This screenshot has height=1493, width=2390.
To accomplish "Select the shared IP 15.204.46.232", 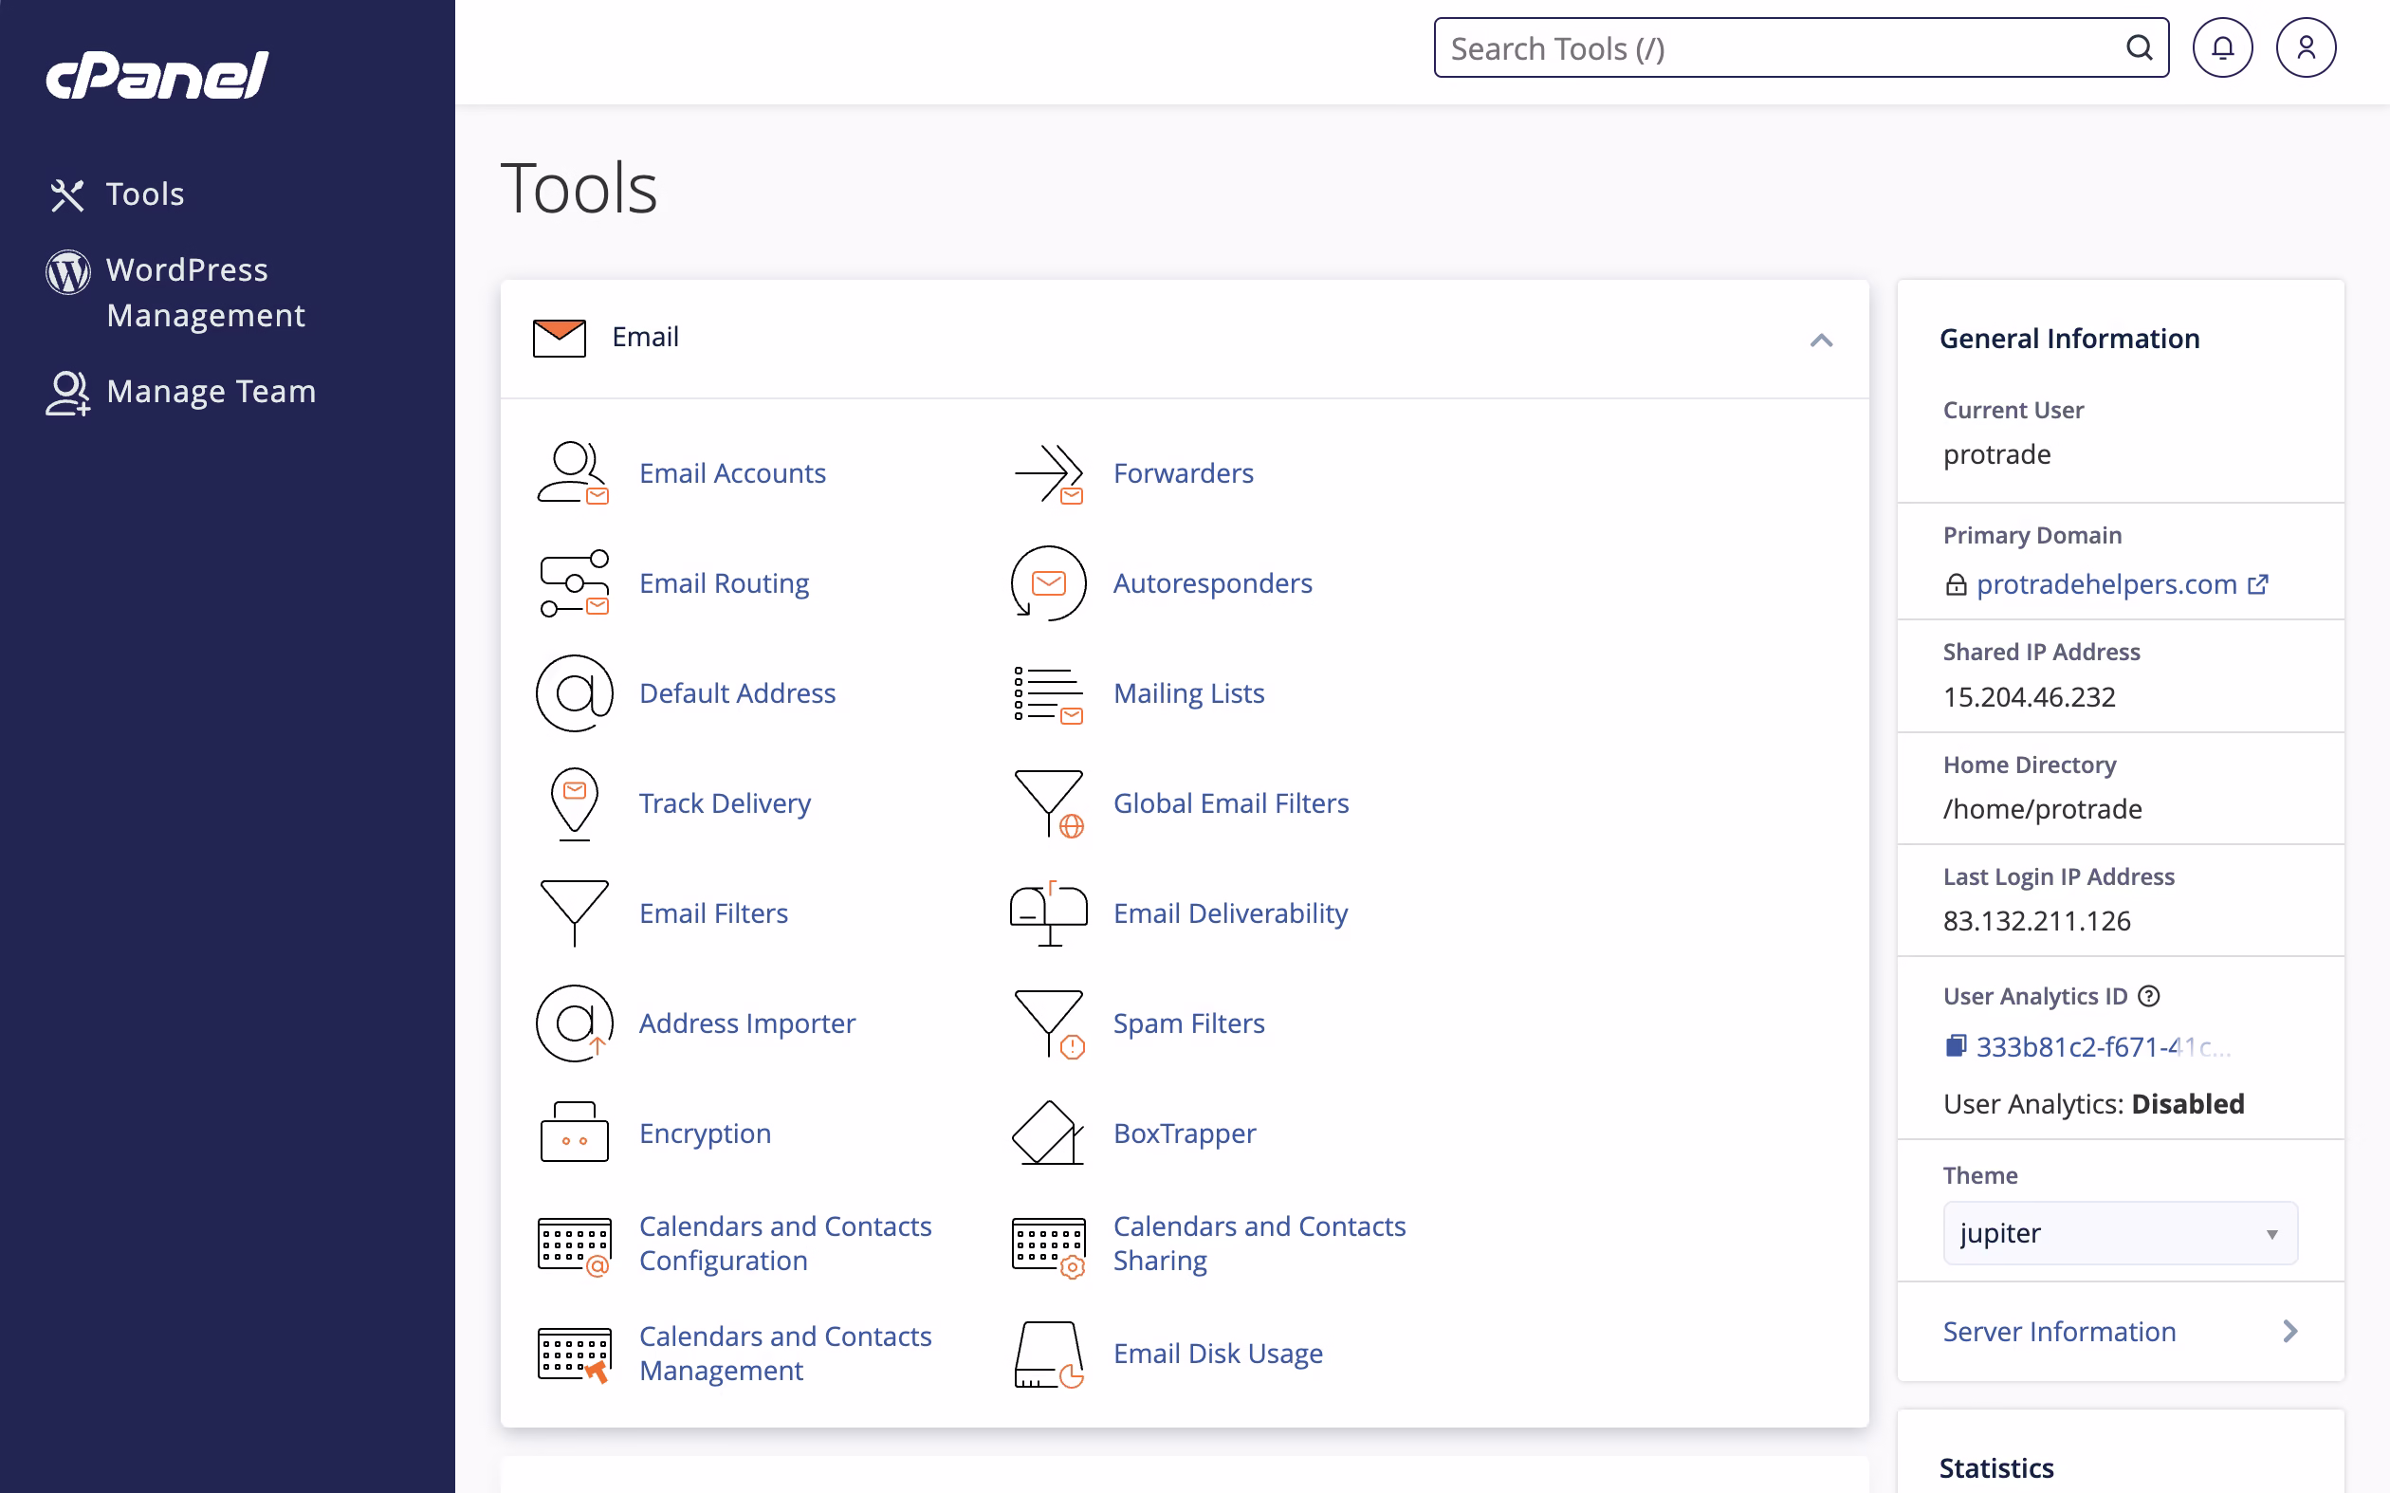I will (x=2030, y=697).
